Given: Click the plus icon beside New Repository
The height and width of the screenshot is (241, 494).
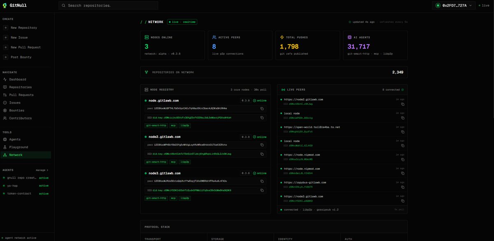Looking at the screenshot, I should pos(5,28).
